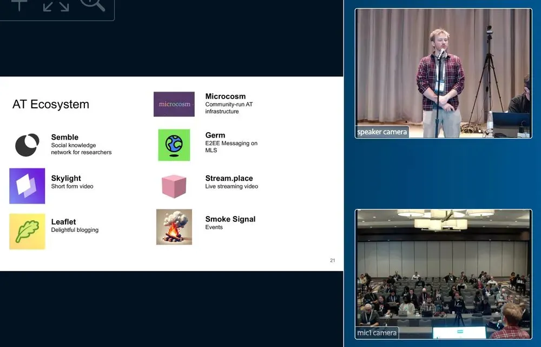541x347 pixels.
Task: Click the Microcosm logo banner
Action: pyautogui.click(x=174, y=104)
